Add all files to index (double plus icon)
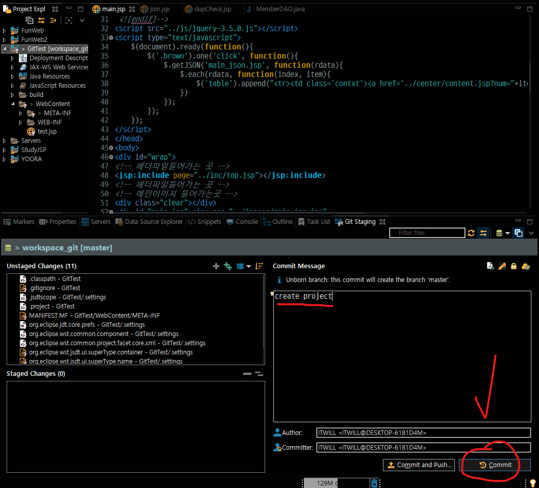This screenshot has height=488, width=539. coord(228,266)
